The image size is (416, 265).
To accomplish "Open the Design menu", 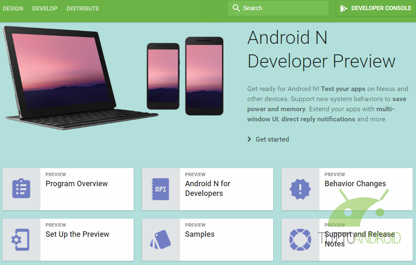I will [x=13, y=8].
